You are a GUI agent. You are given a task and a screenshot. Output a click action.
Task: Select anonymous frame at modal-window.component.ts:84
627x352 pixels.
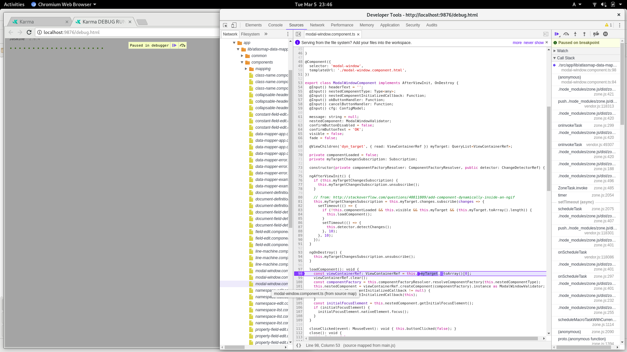click(586, 80)
